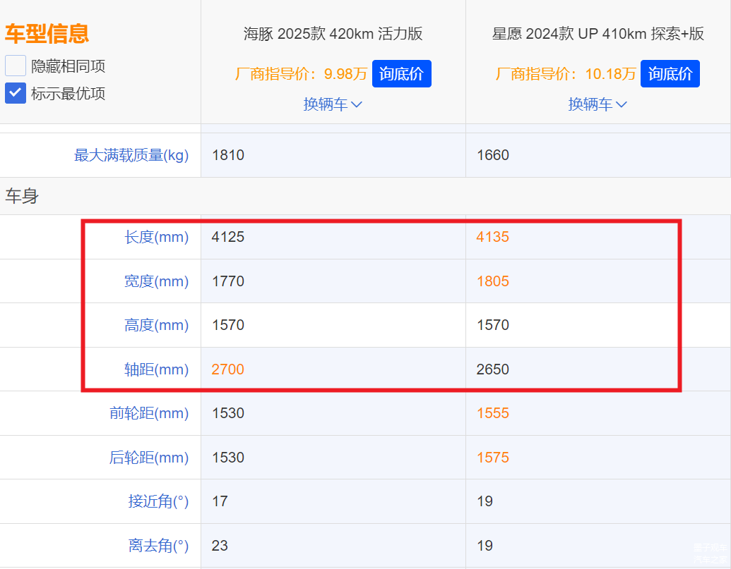Click the 车型信息 heading
This screenshot has width=731, height=569.
coord(47,33)
